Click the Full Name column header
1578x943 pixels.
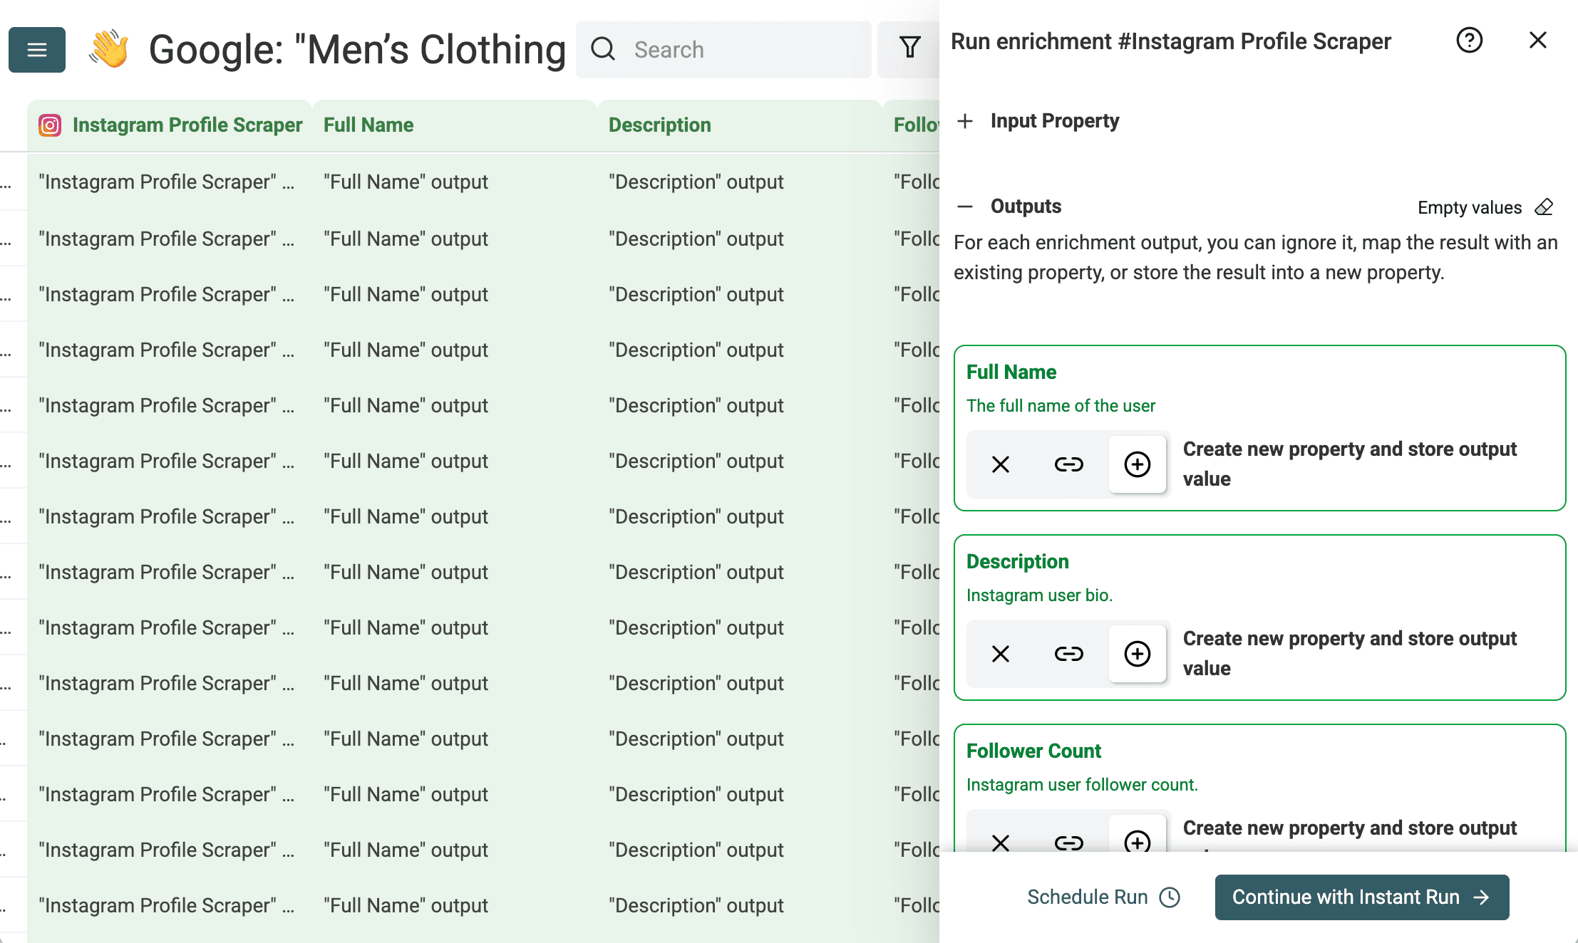pos(368,125)
